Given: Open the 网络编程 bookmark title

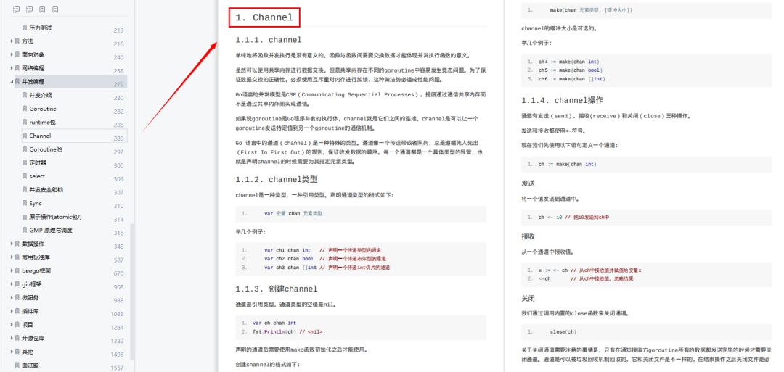Looking at the screenshot, I should [33, 68].
